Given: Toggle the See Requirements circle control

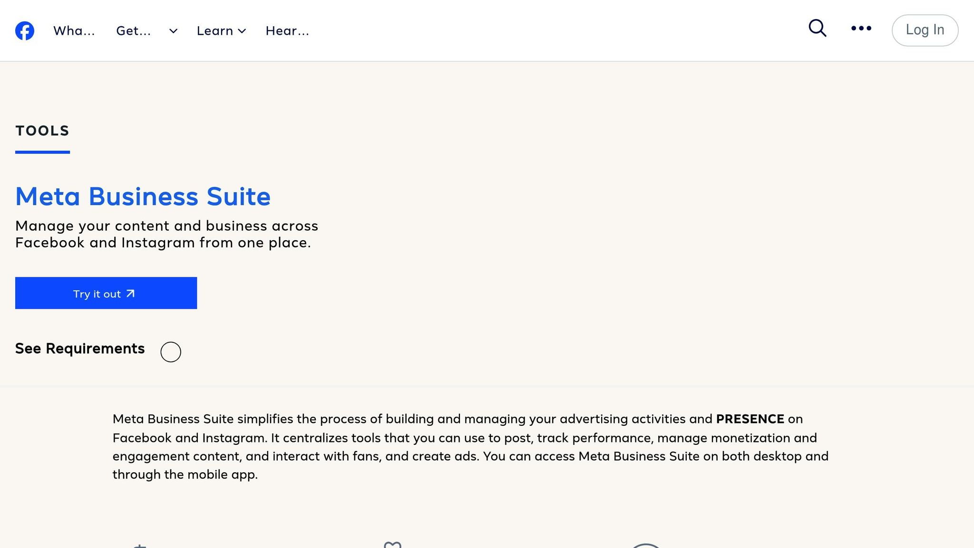Looking at the screenshot, I should (x=171, y=352).
